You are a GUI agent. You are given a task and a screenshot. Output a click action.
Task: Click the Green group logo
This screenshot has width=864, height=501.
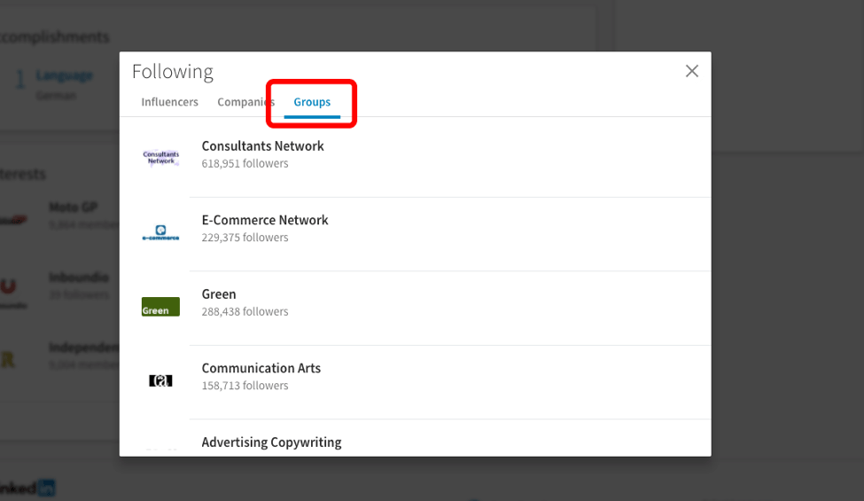coord(160,307)
